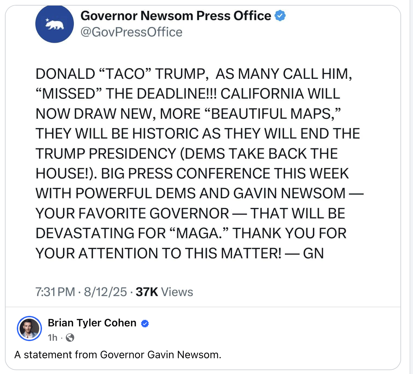Image resolution: width=413 pixels, height=374 pixels.
Task: Click the "YOUR FAVORITE GOVERNOR" phrase
Action: point(132,213)
